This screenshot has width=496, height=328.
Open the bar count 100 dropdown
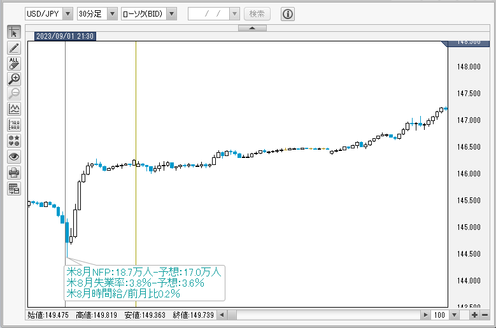(x=454, y=315)
